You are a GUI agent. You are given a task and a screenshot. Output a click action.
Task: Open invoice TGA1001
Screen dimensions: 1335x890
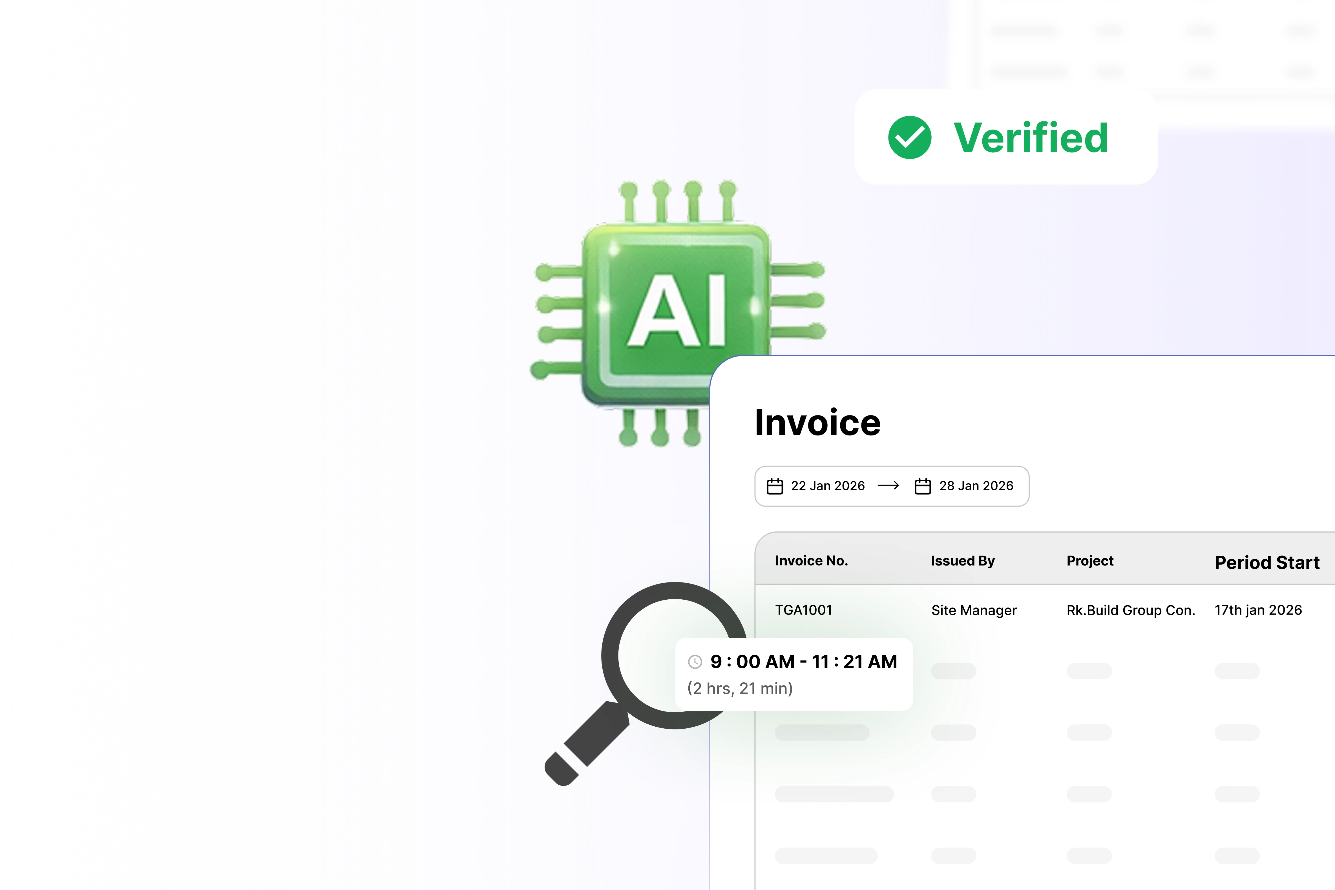[803, 610]
